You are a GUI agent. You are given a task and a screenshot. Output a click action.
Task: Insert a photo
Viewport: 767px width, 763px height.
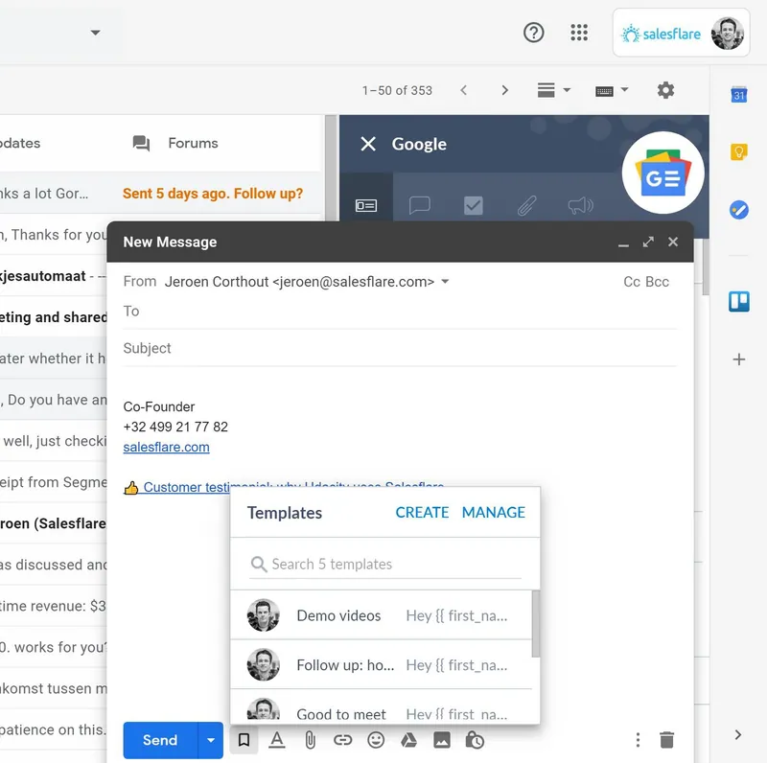point(442,740)
